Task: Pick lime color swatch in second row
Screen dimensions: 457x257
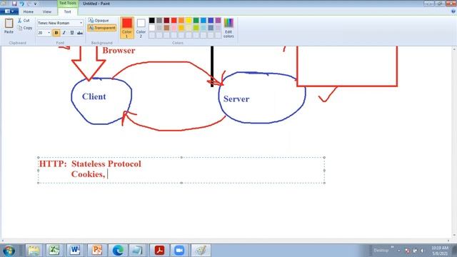Action: (196, 28)
